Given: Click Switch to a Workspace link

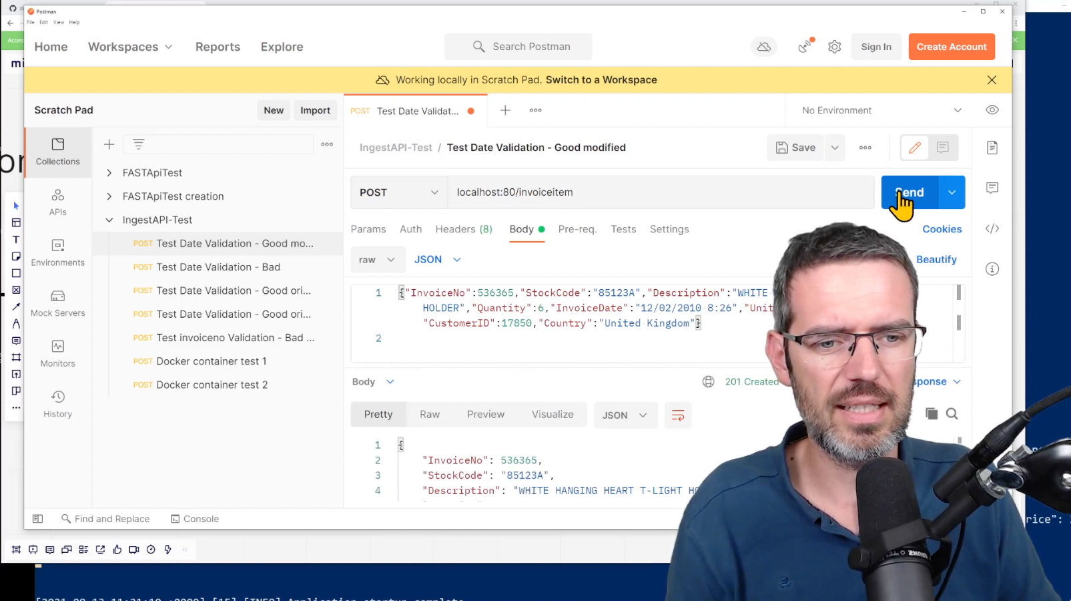Looking at the screenshot, I should (x=601, y=80).
